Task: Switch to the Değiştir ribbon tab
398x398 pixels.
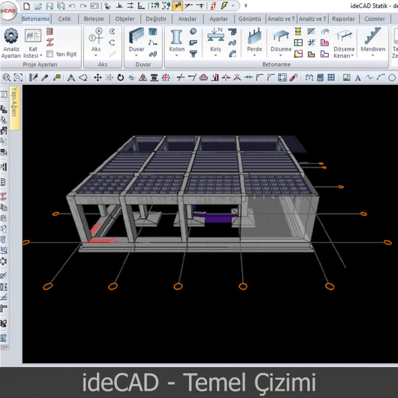Action: pyautogui.click(x=156, y=19)
